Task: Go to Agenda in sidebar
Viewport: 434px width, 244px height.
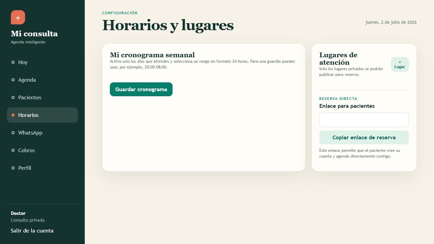Action: pyautogui.click(x=42, y=80)
